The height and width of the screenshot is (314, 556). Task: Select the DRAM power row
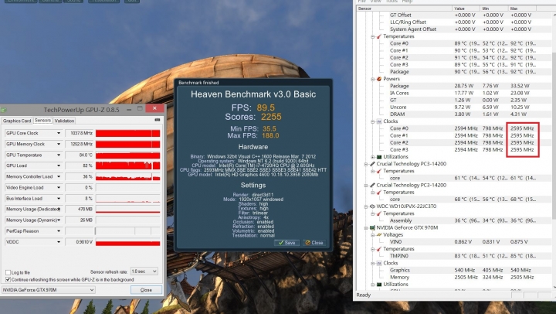click(454, 114)
